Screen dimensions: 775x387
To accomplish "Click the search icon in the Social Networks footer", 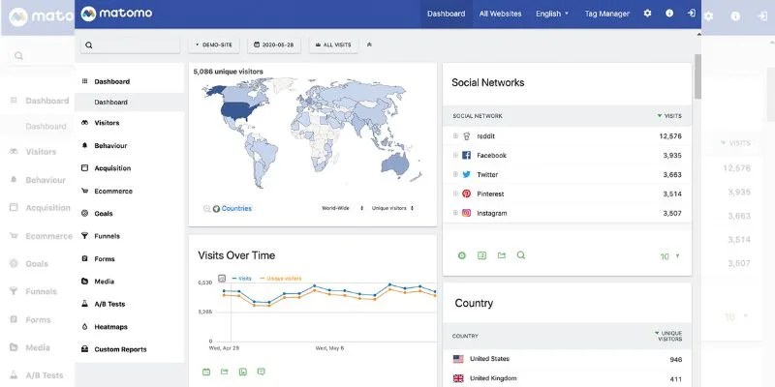I will point(521,255).
